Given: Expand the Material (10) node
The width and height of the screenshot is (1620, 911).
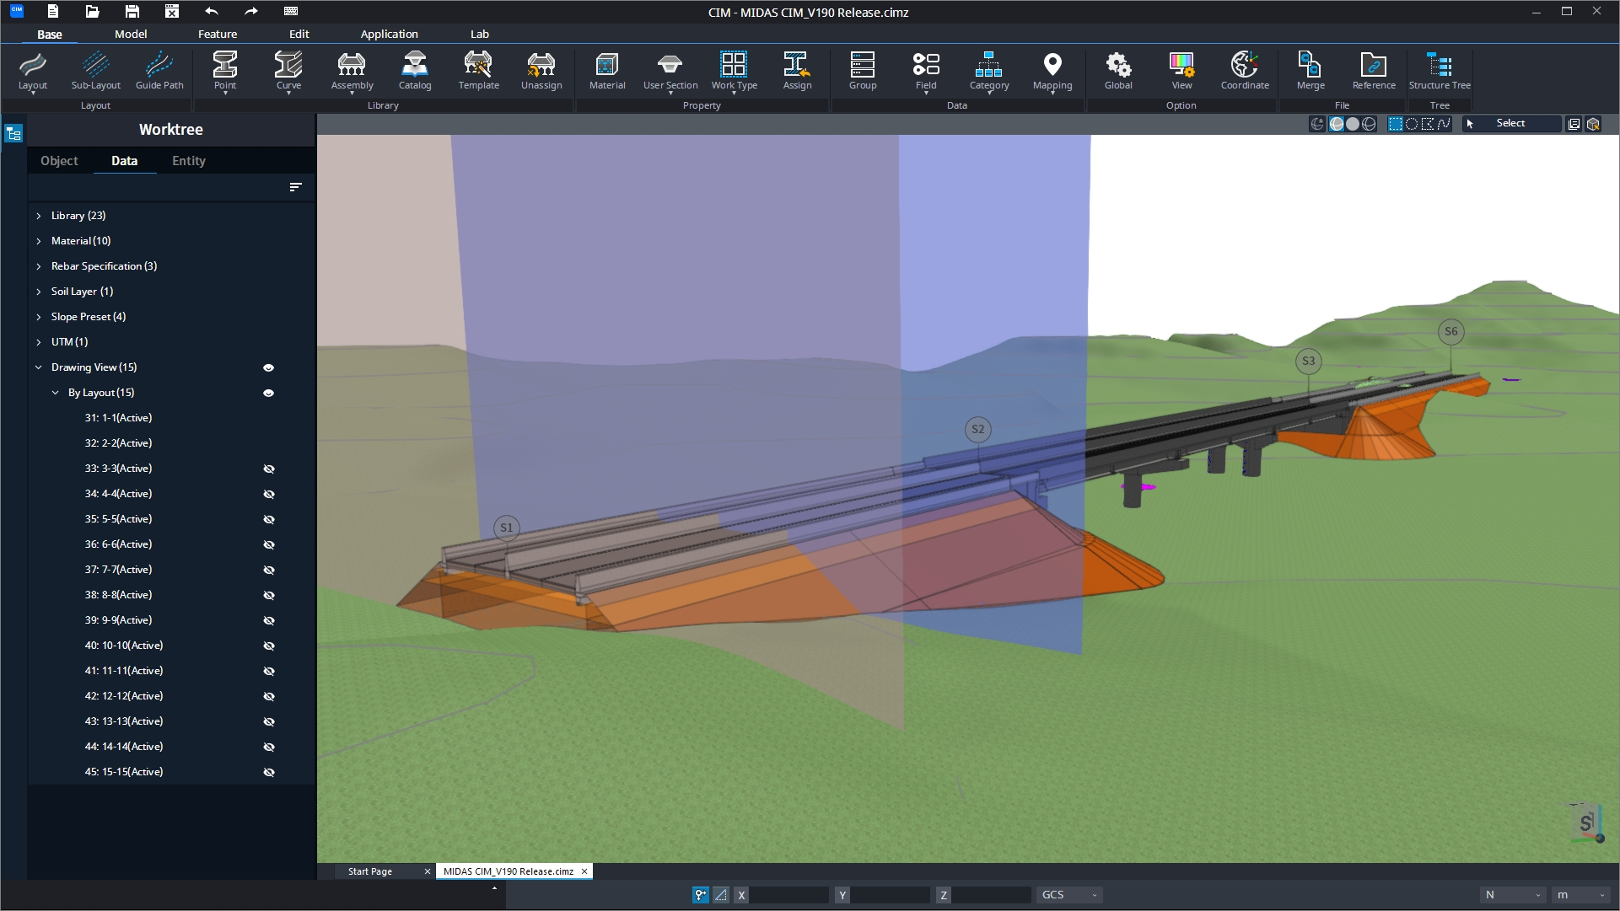Looking at the screenshot, I should tap(39, 241).
